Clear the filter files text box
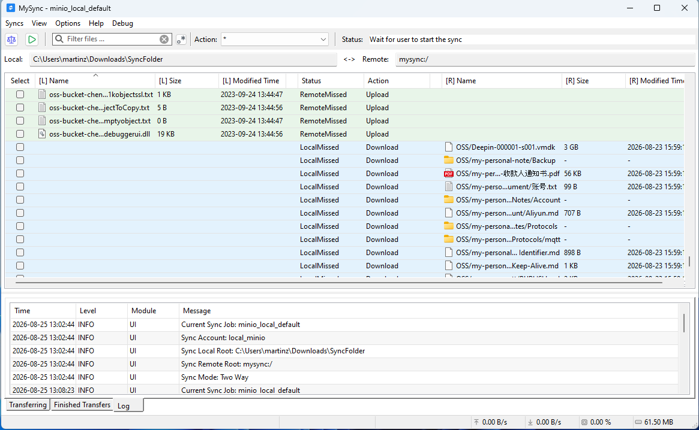This screenshot has height=430, width=699. [164, 39]
